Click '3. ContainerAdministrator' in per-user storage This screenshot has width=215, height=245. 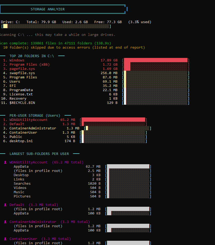pos(77,128)
